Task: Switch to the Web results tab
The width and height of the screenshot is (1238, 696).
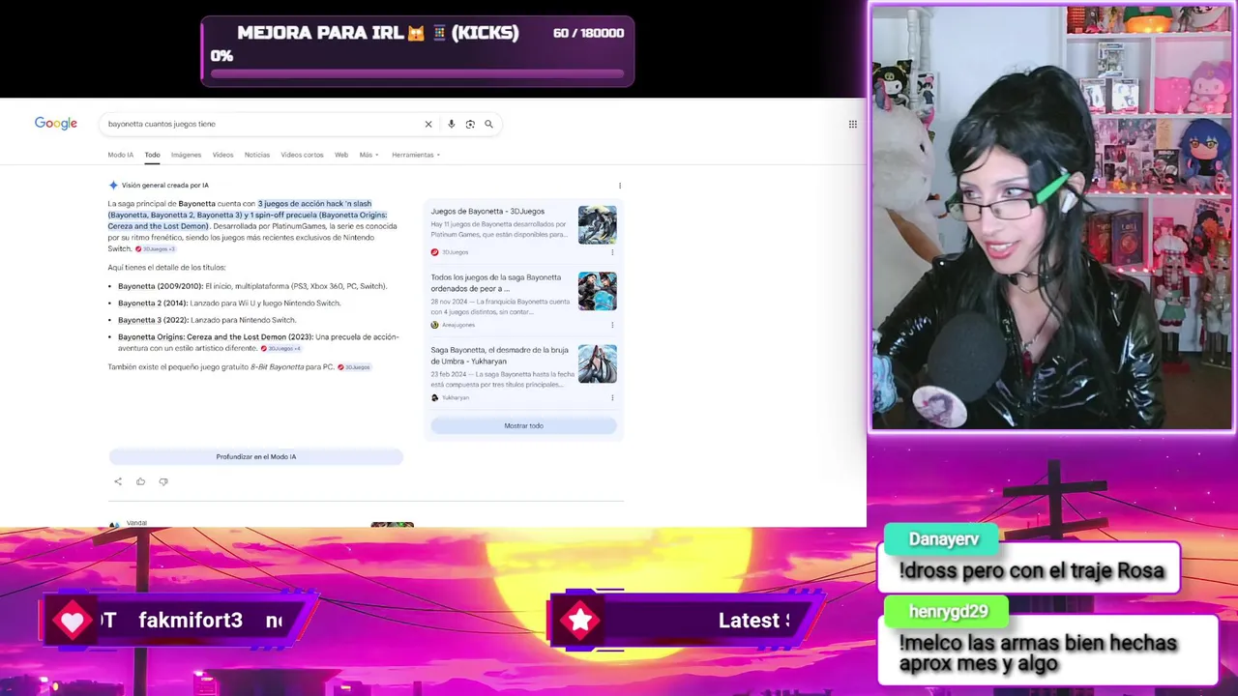Action: pos(341,155)
